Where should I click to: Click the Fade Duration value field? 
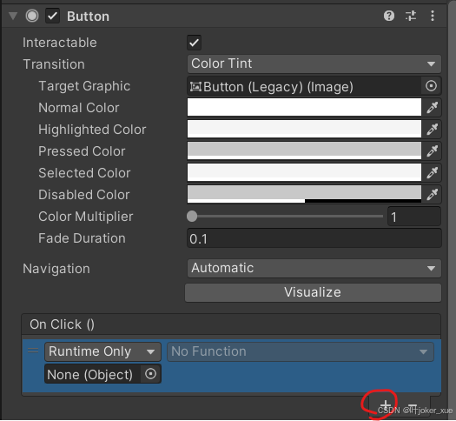coord(314,238)
